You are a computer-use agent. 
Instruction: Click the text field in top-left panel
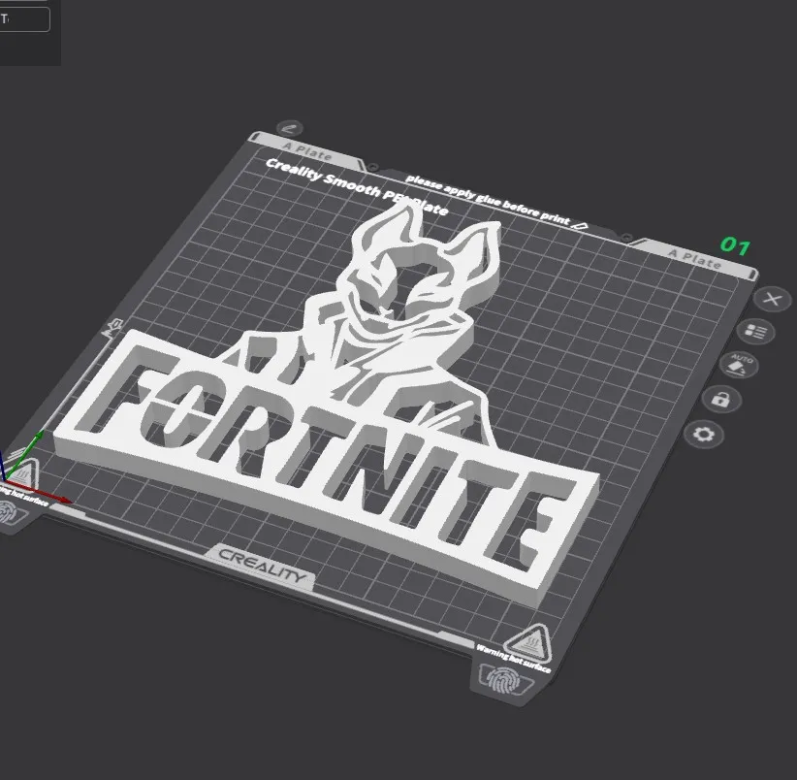(24, 19)
